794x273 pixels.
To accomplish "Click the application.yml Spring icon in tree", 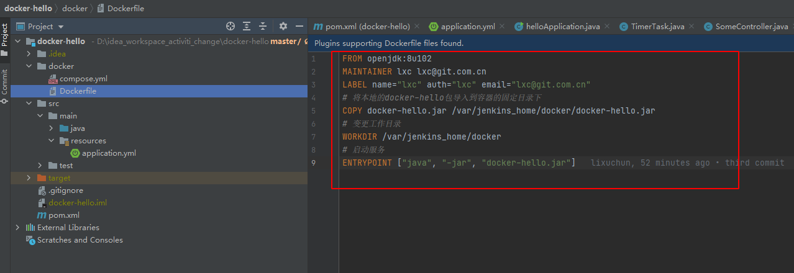I will (x=75, y=153).
